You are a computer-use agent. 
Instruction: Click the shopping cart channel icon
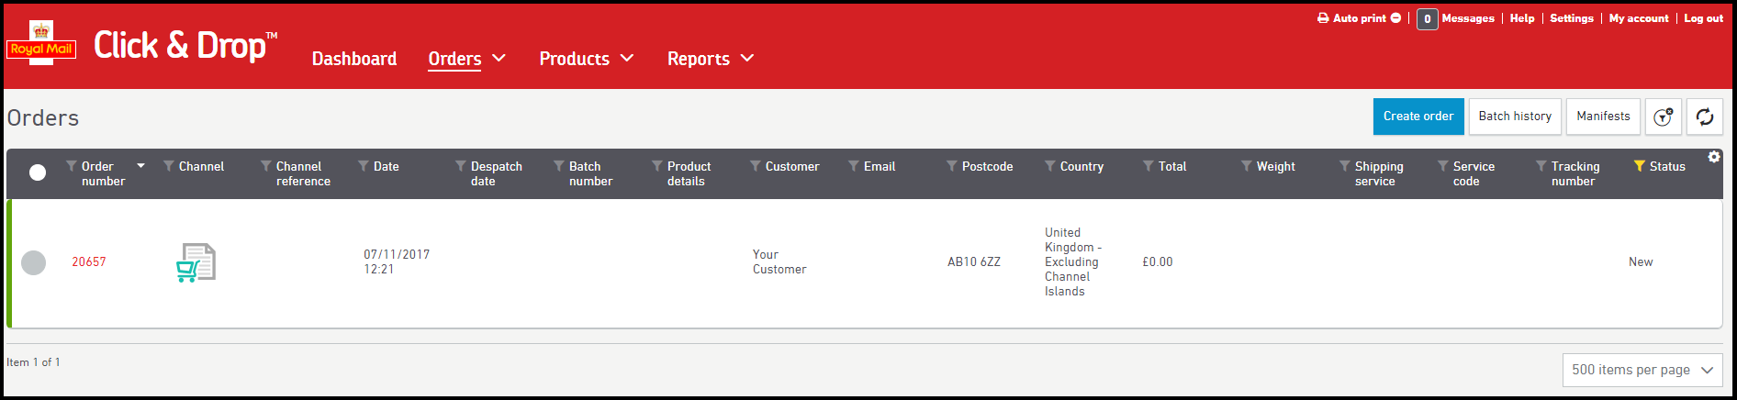(x=196, y=262)
